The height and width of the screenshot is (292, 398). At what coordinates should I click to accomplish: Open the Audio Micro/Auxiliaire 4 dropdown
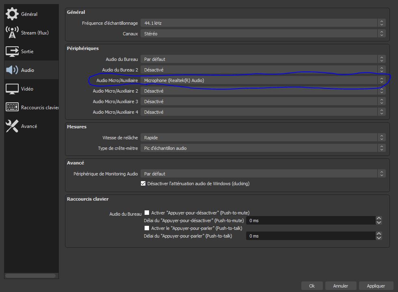(263, 112)
